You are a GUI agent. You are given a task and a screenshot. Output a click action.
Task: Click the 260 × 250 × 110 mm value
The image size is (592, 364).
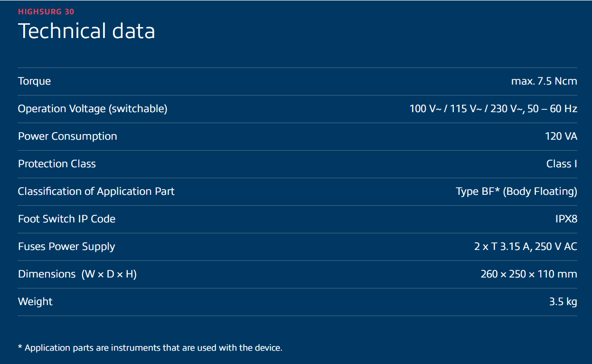click(528, 274)
